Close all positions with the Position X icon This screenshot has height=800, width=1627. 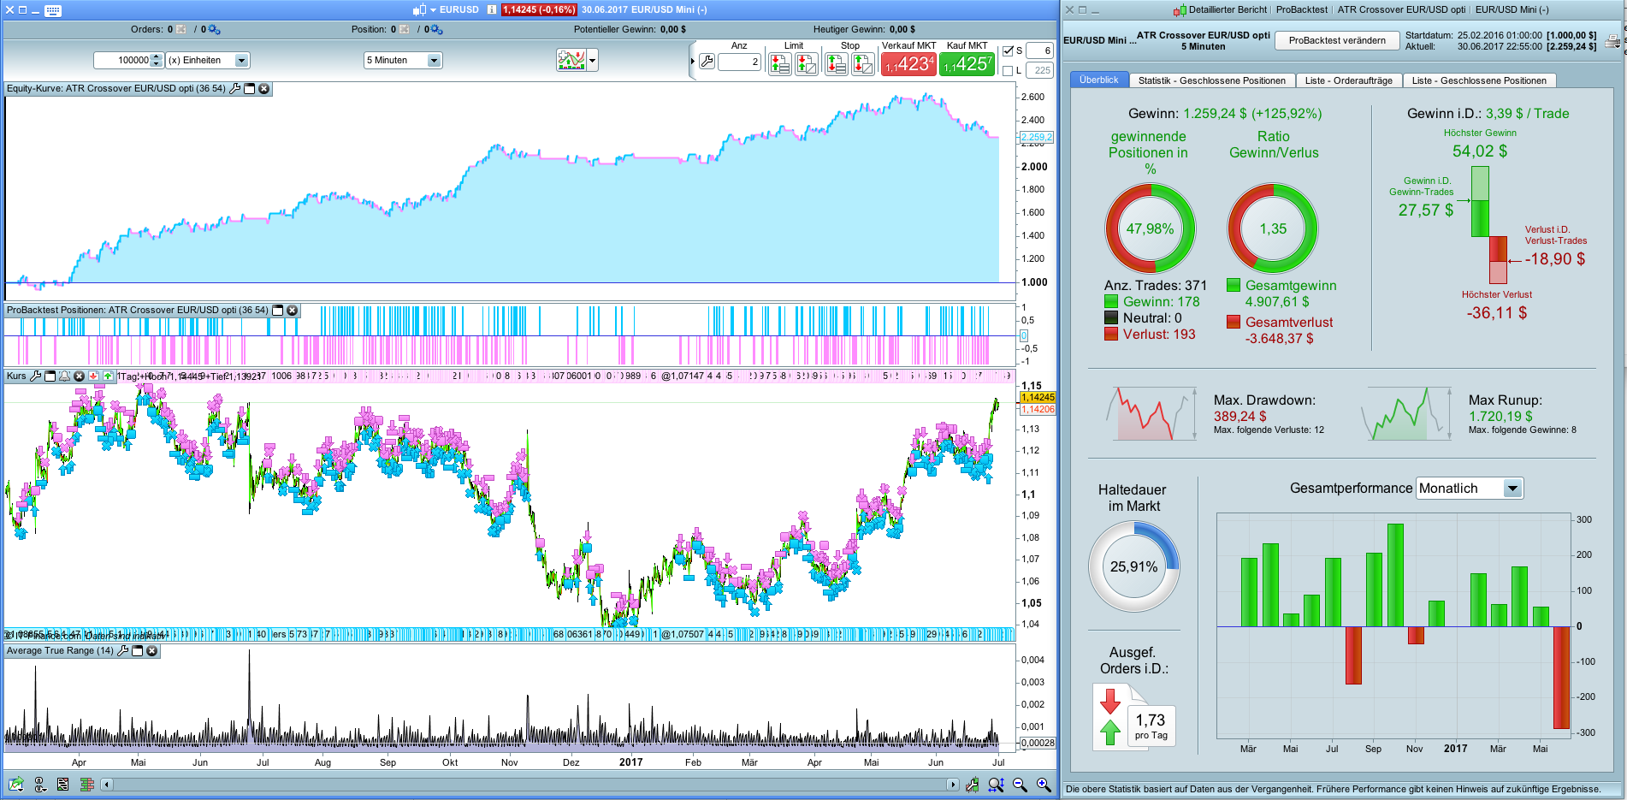pyautogui.click(x=405, y=29)
